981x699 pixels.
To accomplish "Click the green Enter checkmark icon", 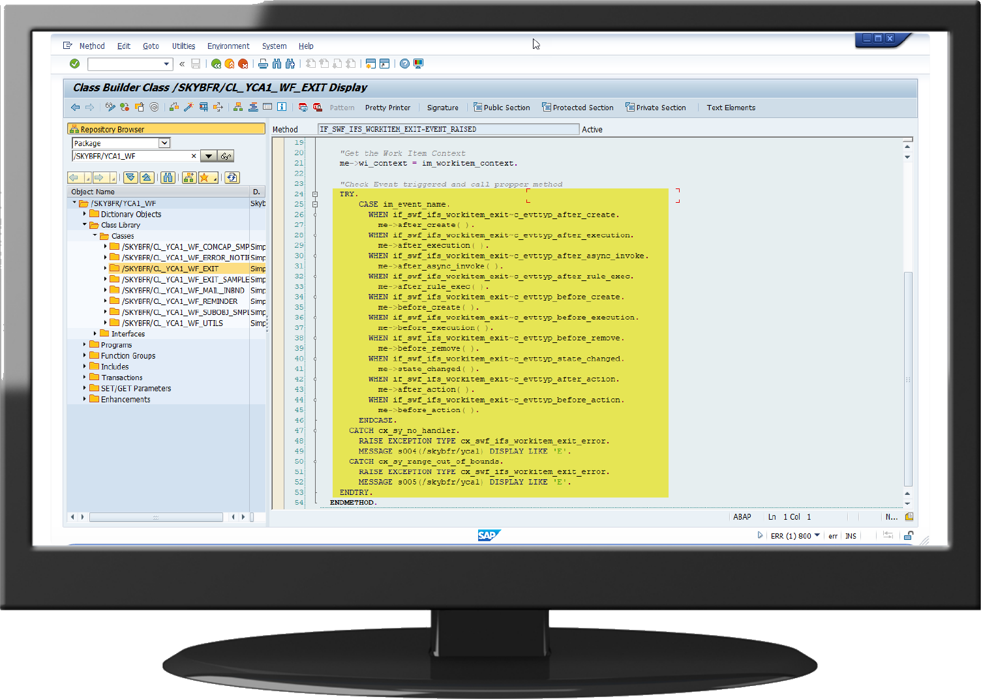I will coord(74,63).
